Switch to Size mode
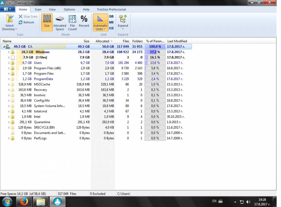This screenshot has height=207, width=281. pyautogui.click(x=47, y=22)
